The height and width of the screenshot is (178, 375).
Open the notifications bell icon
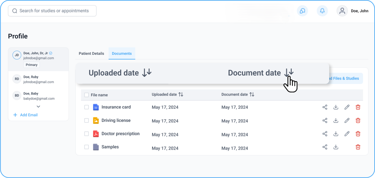322,11
